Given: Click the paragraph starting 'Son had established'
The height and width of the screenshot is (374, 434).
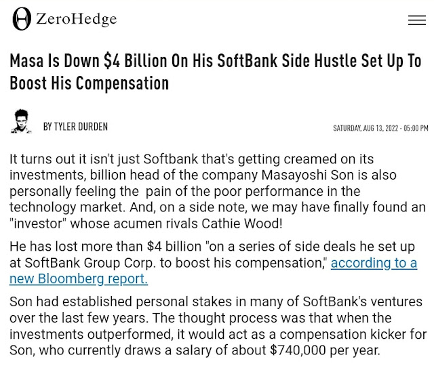Looking at the screenshot, I should (x=218, y=326).
